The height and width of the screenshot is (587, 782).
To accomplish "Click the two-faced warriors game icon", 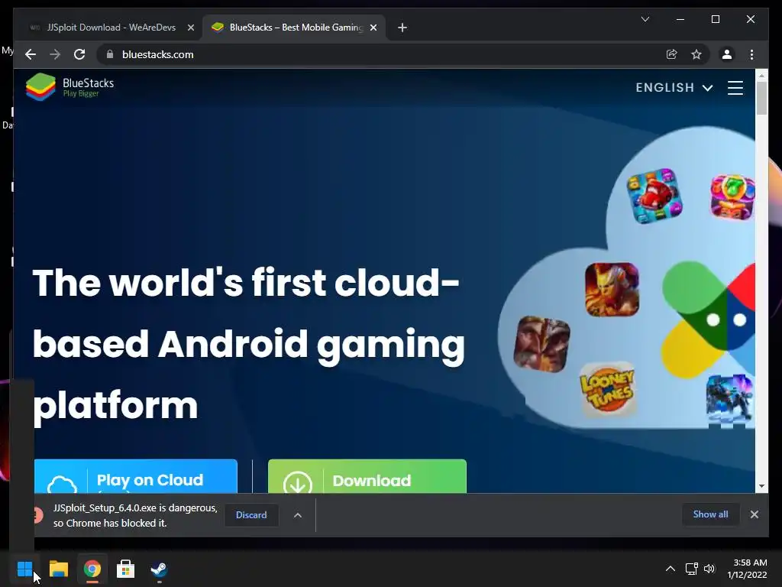I will tap(541, 344).
